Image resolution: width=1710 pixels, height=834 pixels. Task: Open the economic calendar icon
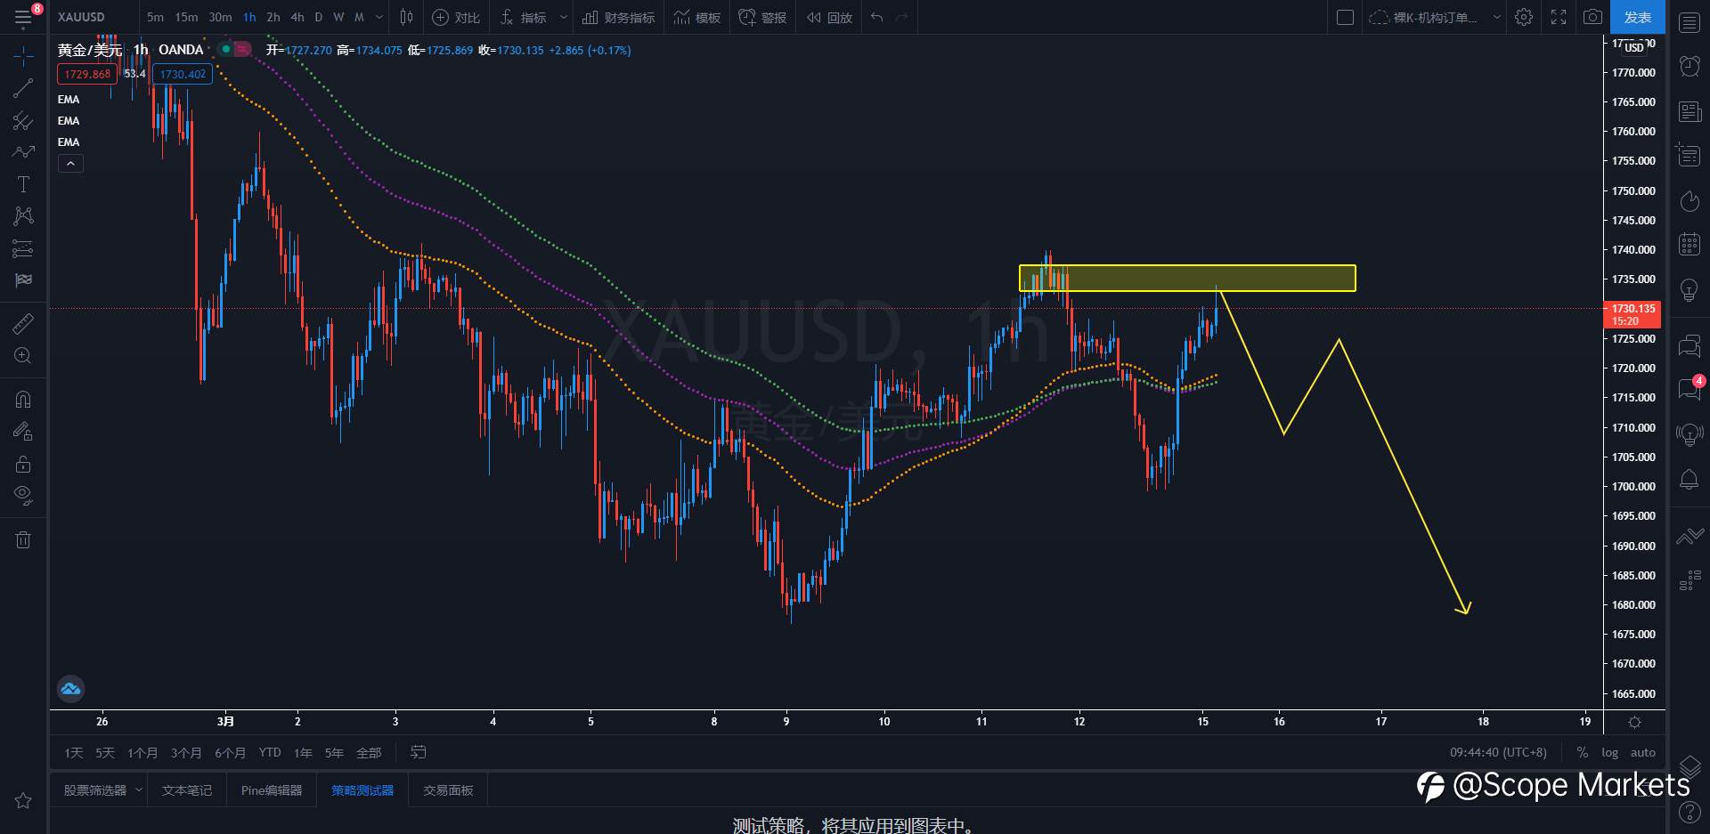tap(1690, 244)
